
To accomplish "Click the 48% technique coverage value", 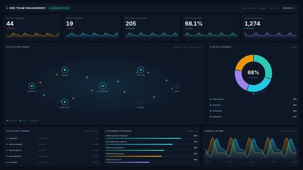I will (x=196, y=160).
